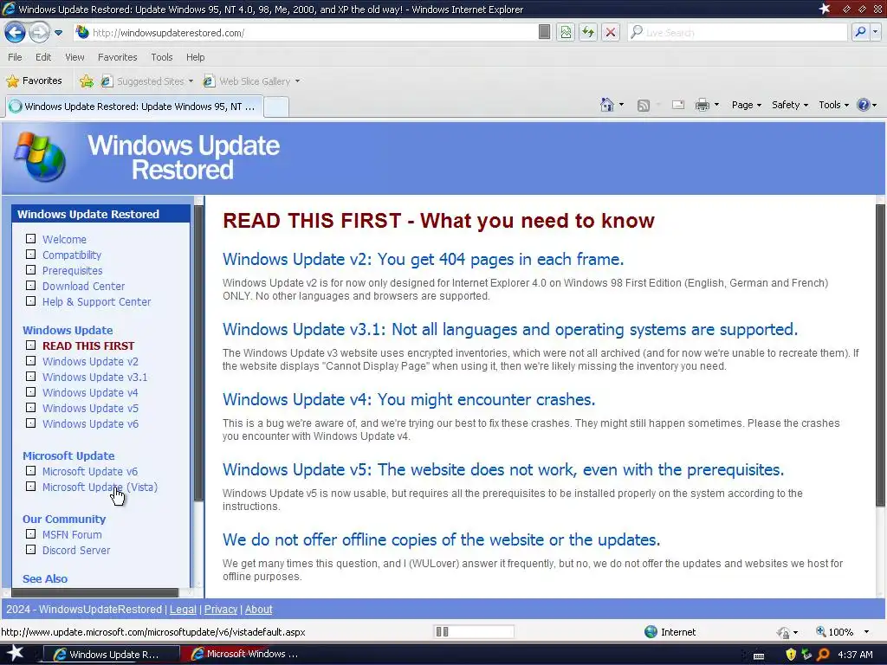Image resolution: width=887 pixels, height=665 pixels.
Task: Open the Legal footer link
Action: tap(183, 610)
